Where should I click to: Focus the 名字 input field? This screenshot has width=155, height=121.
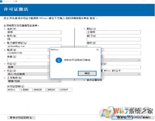[34, 32]
